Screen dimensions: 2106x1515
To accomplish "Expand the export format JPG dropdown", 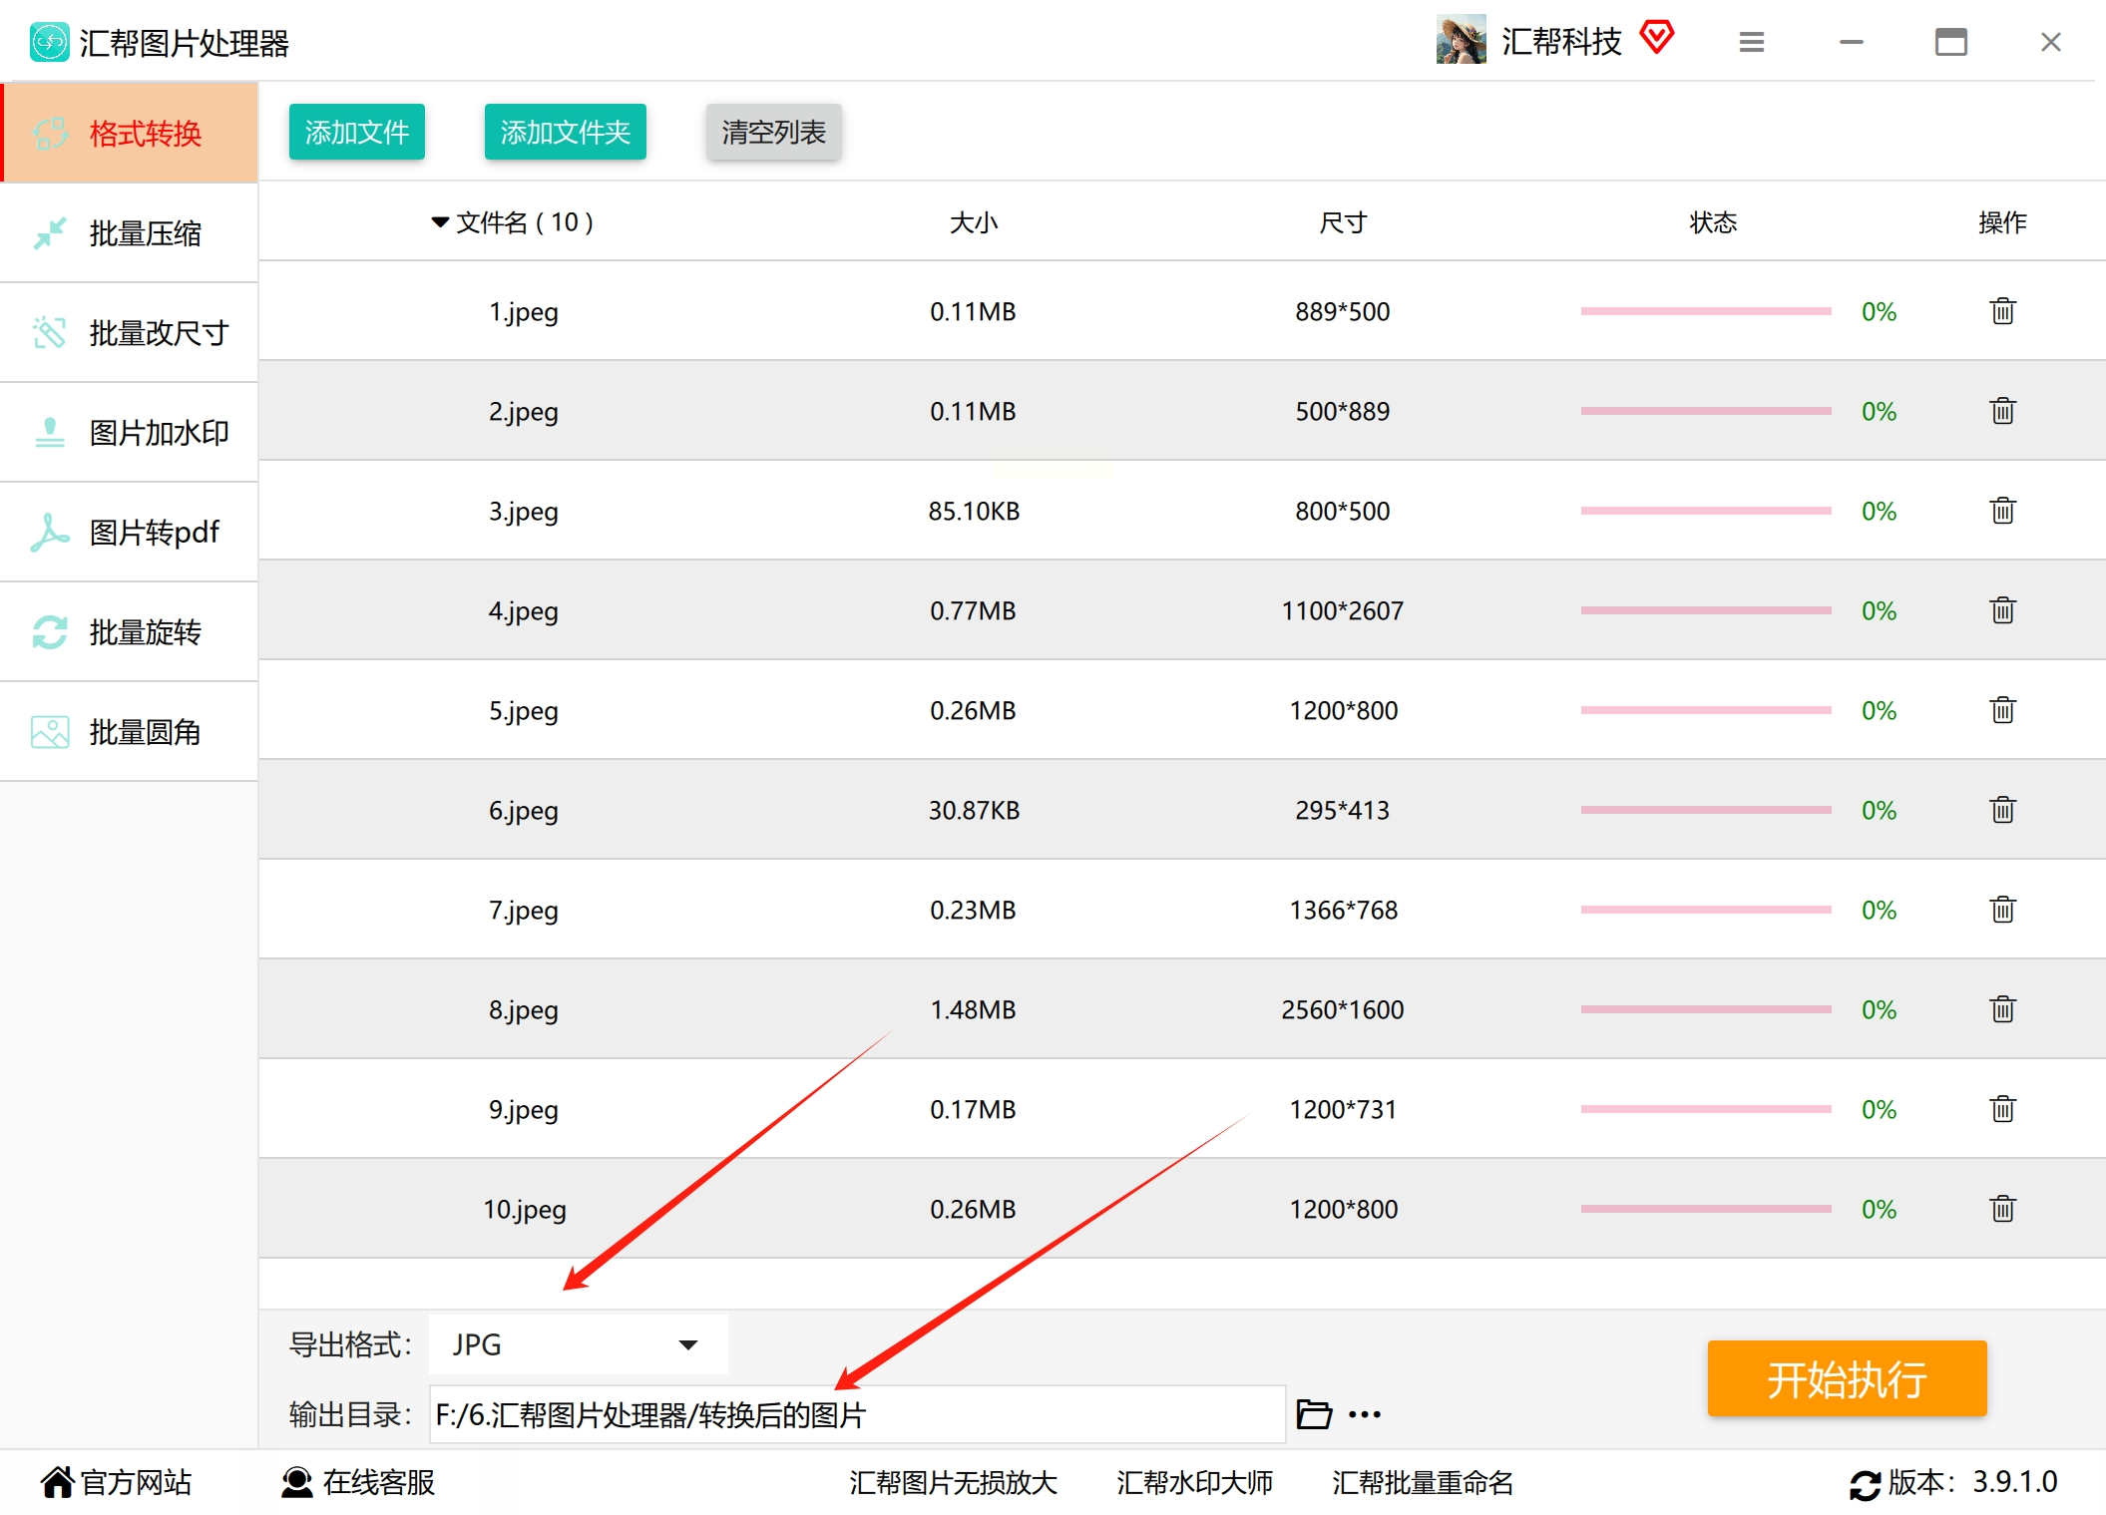I will click(687, 1344).
